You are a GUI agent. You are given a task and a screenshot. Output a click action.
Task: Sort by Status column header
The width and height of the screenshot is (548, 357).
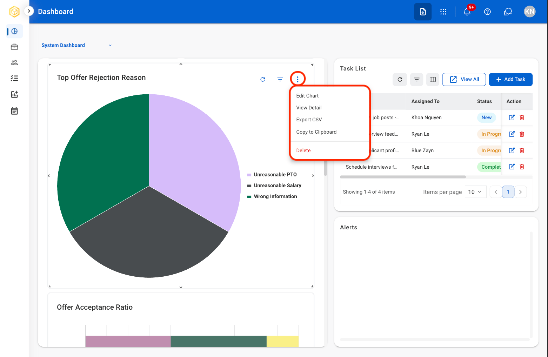tap(484, 101)
